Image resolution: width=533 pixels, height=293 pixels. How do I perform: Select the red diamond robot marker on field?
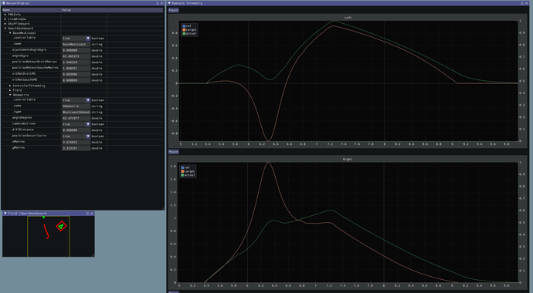coord(61,226)
